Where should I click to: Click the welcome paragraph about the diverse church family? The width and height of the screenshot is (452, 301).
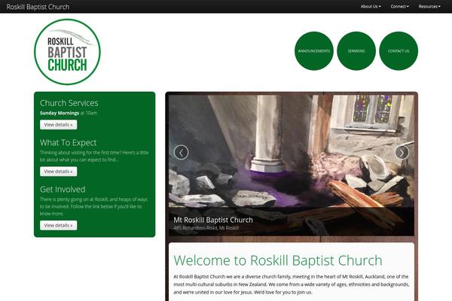[291, 284]
